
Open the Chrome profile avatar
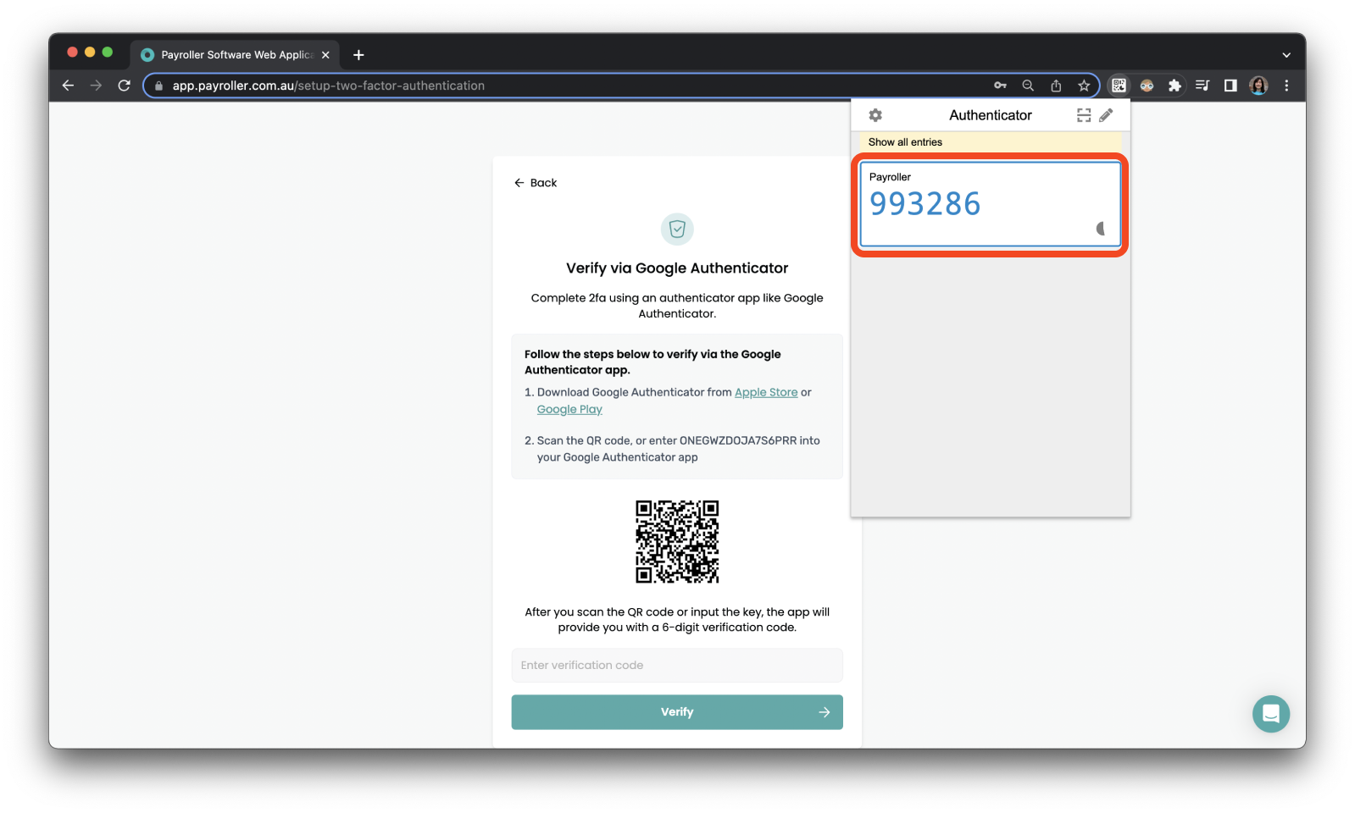click(x=1258, y=86)
